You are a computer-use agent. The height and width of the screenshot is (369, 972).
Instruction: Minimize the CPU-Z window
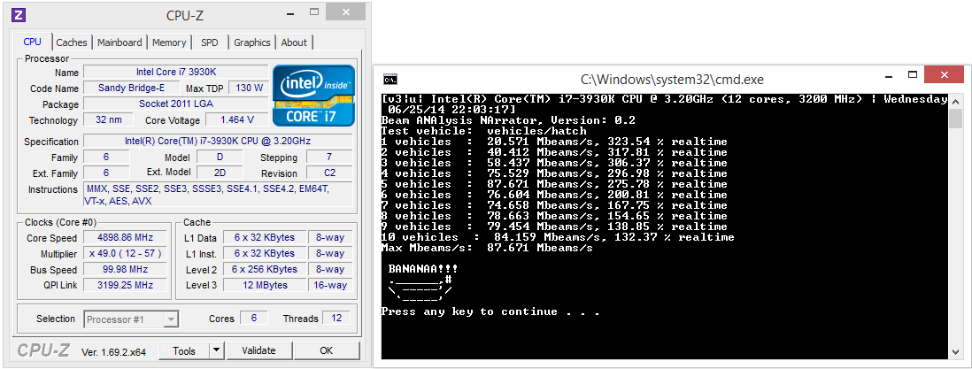point(289,13)
